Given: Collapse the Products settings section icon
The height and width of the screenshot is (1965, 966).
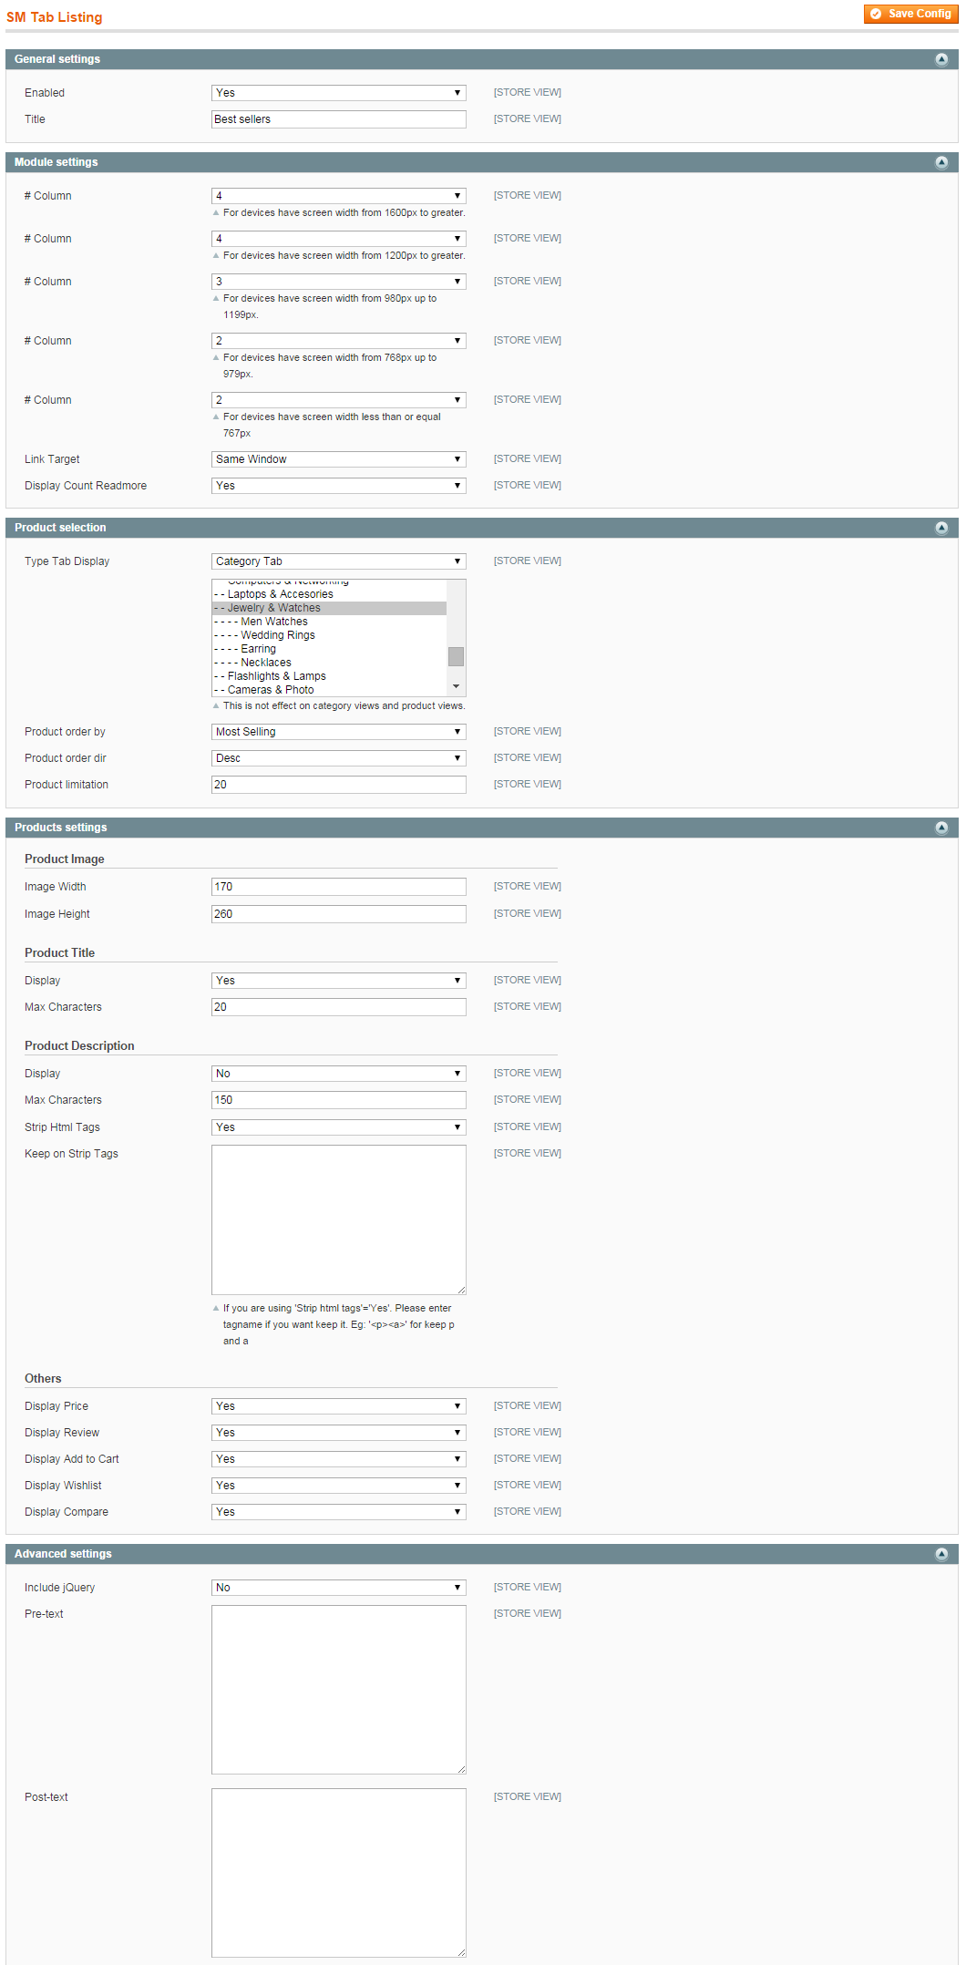Looking at the screenshot, I should (941, 828).
